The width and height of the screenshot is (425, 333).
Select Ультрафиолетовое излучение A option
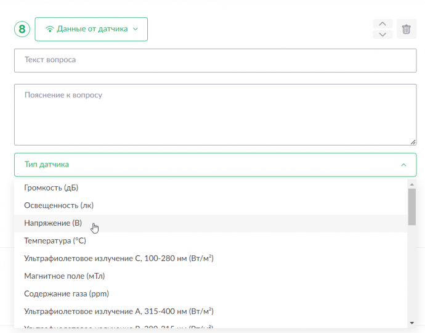211,311
